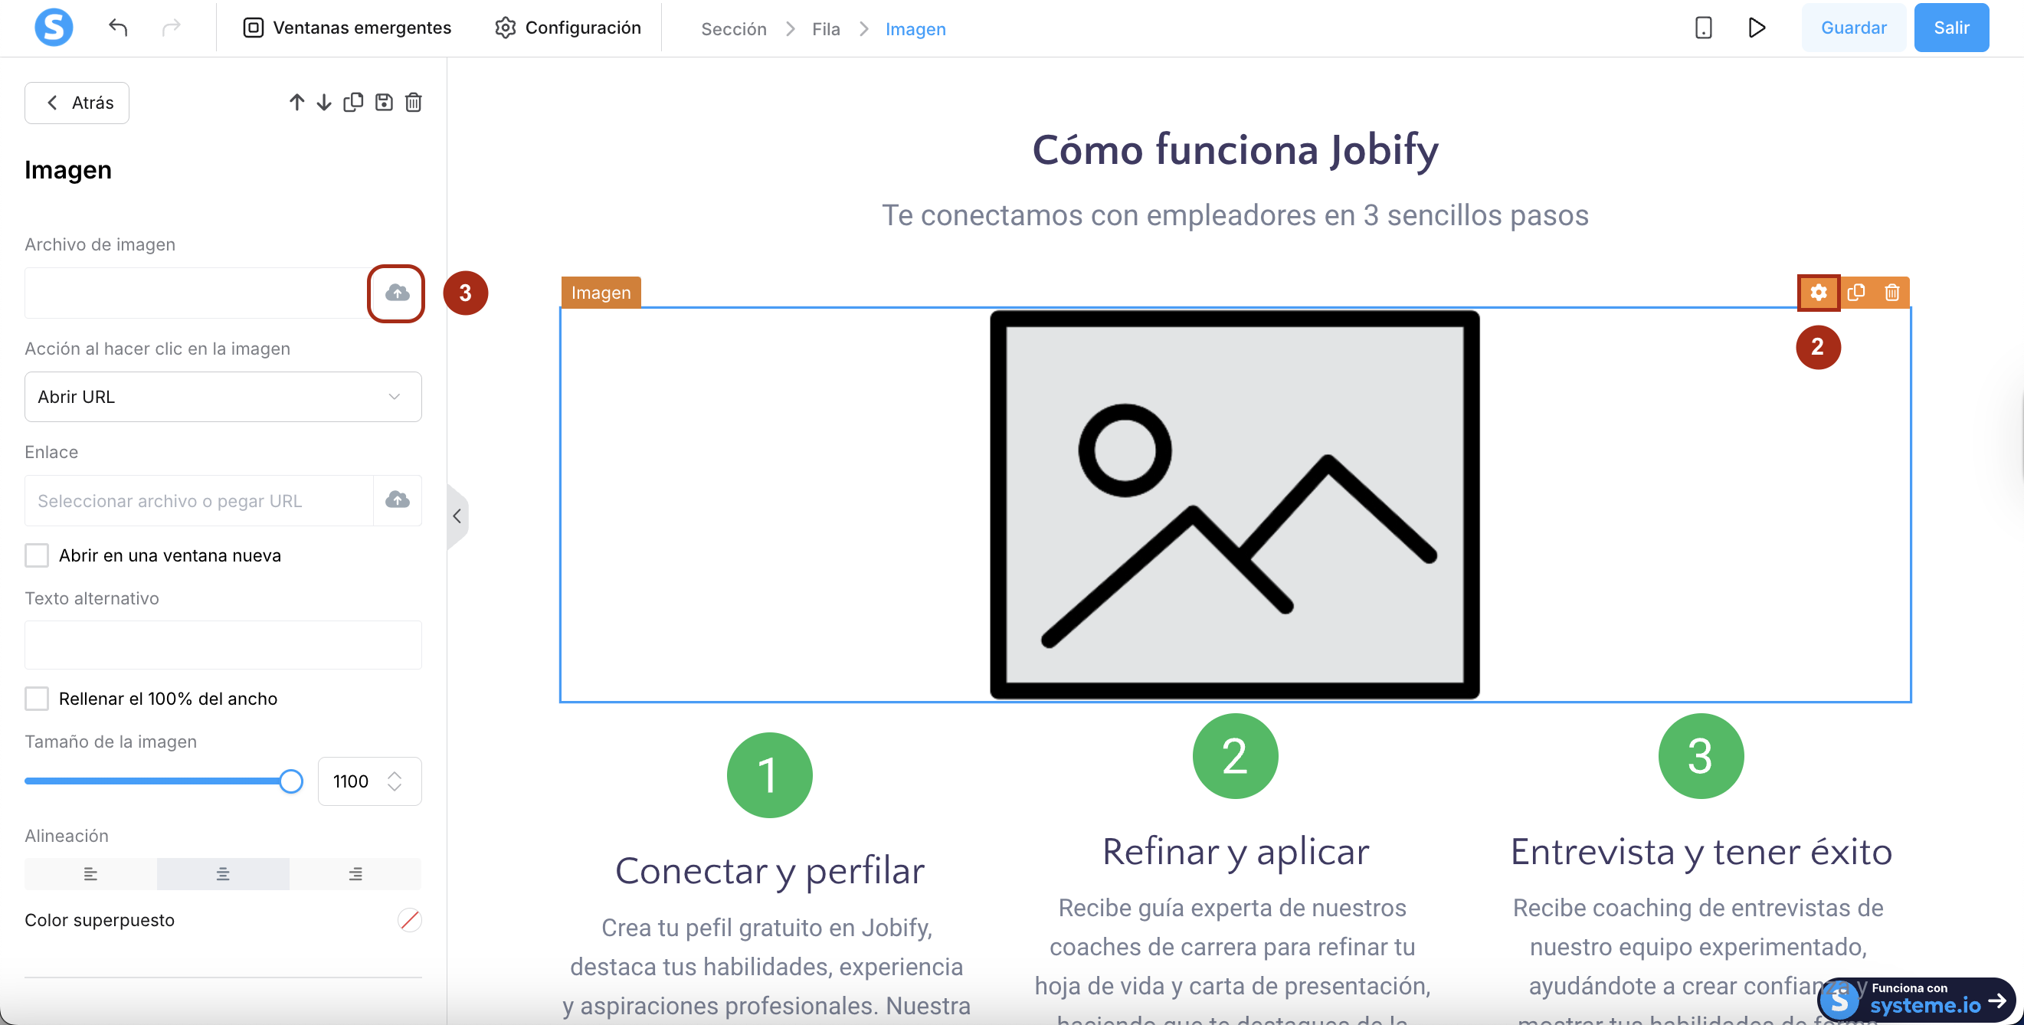This screenshot has height=1025, width=2024.
Task: Open Color superpuesto swatch
Action: 408,920
